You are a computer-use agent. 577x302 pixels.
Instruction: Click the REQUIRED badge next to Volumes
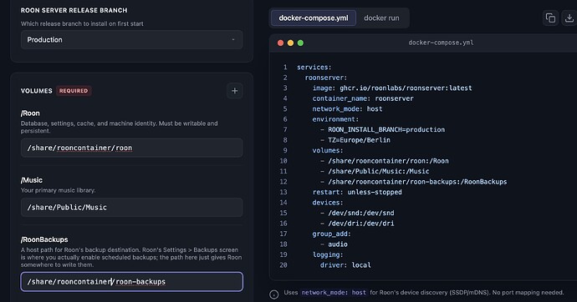[74, 91]
